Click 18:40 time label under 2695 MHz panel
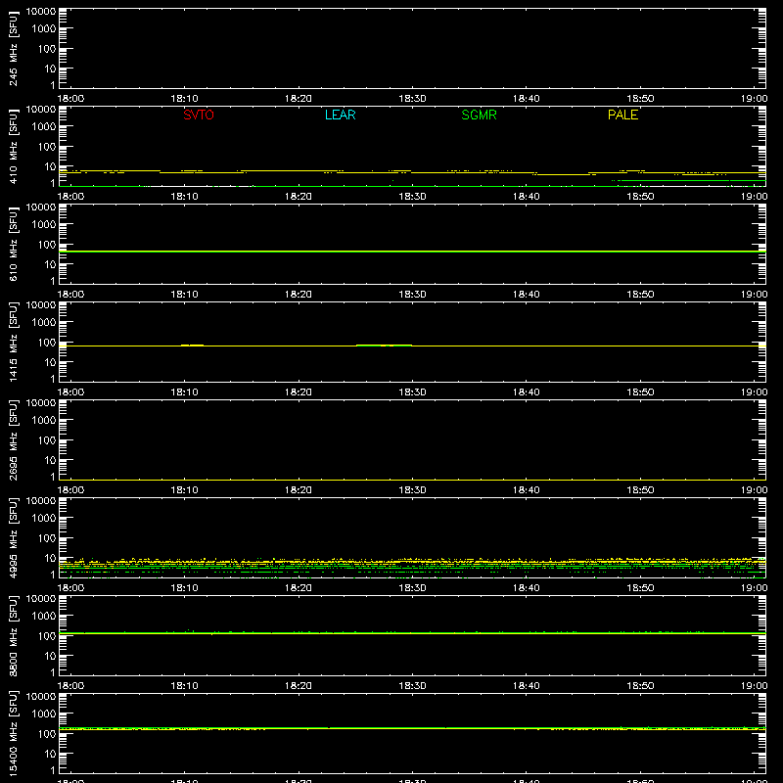Image resolution: width=783 pixels, height=783 pixels. click(527, 490)
